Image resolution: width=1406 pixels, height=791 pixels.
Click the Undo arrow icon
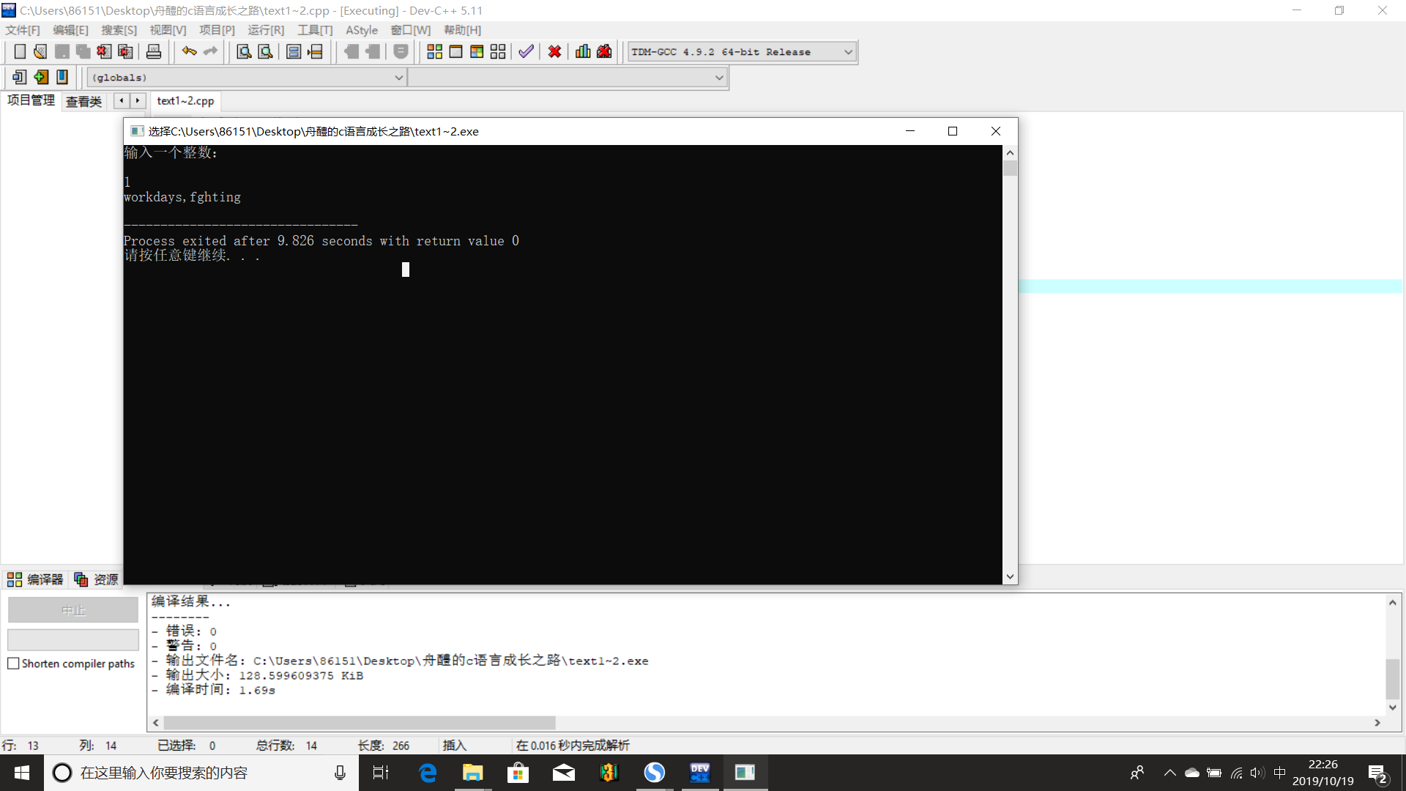[189, 51]
